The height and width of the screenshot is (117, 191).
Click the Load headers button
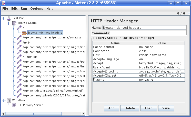click(149, 108)
